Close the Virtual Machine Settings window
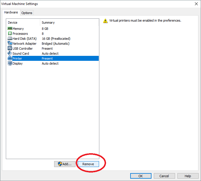This screenshot has height=181, width=201. (x=196, y=4)
